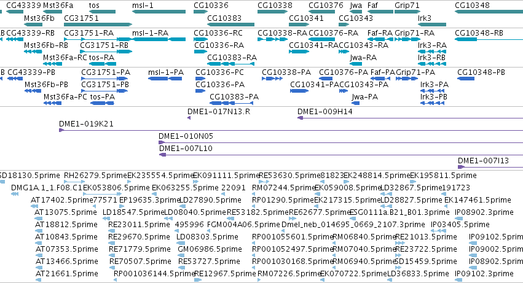Click transcript CG10383-RA glyph
The width and height of the screenshot is (523, 283).
(231, 64)
